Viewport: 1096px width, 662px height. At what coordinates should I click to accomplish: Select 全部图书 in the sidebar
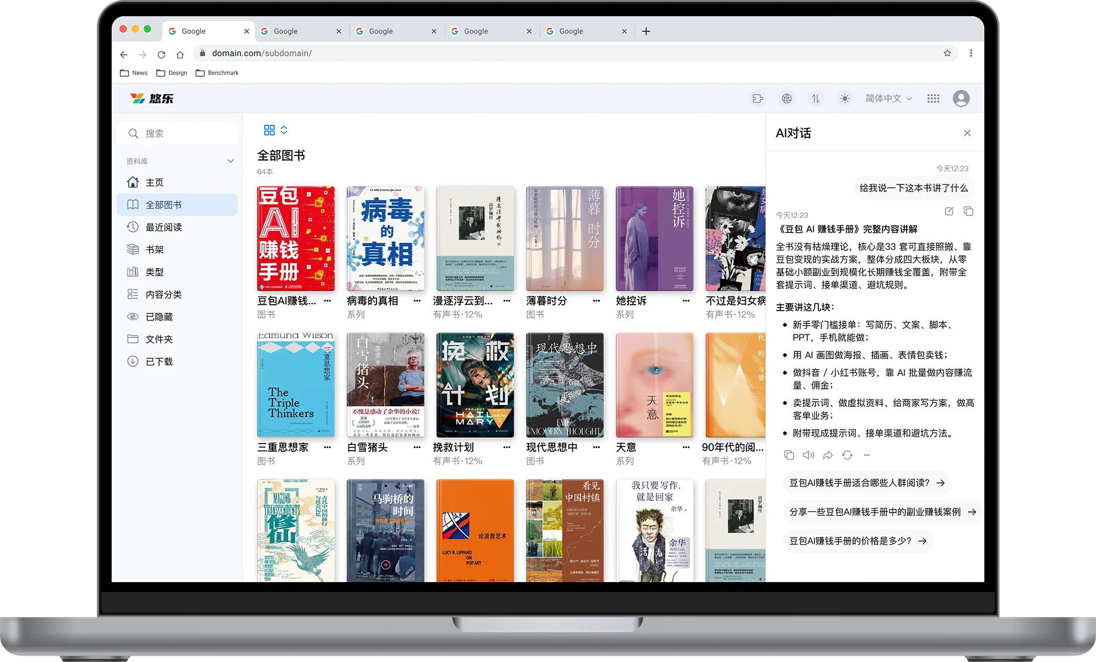[178, 205]
